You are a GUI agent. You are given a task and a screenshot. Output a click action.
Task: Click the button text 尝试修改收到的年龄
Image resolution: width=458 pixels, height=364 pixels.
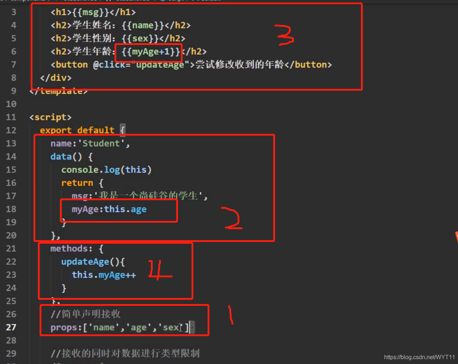[239, 65]
